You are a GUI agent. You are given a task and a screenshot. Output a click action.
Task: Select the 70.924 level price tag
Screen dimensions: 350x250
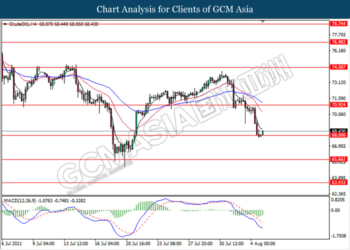click(x=338, y=104)
